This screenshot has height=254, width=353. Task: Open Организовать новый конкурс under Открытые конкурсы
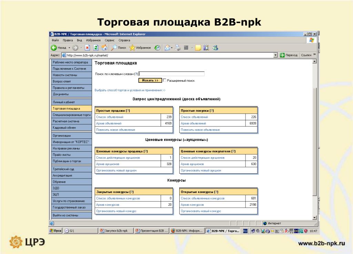click(201, 211)
